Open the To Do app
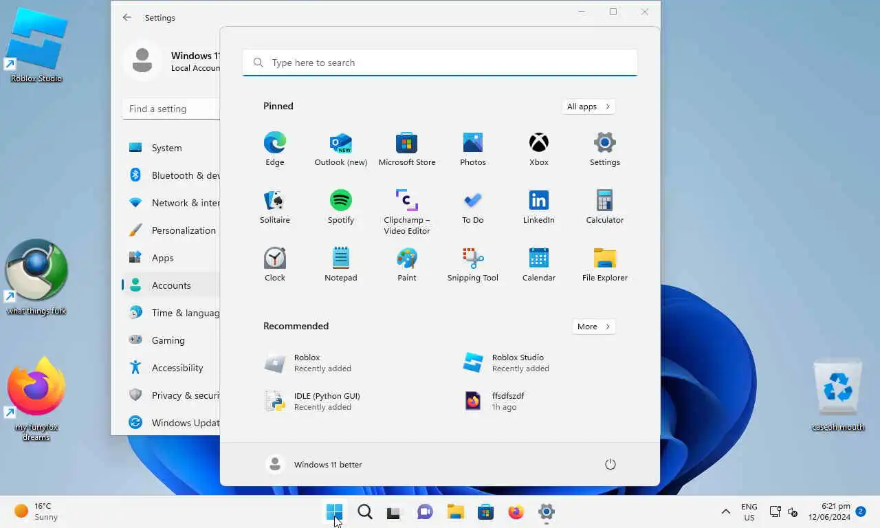This screenshot has width=880, height=528. point(473,207)
